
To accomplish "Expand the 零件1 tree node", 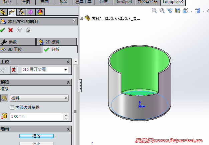I will click(81, 18).
